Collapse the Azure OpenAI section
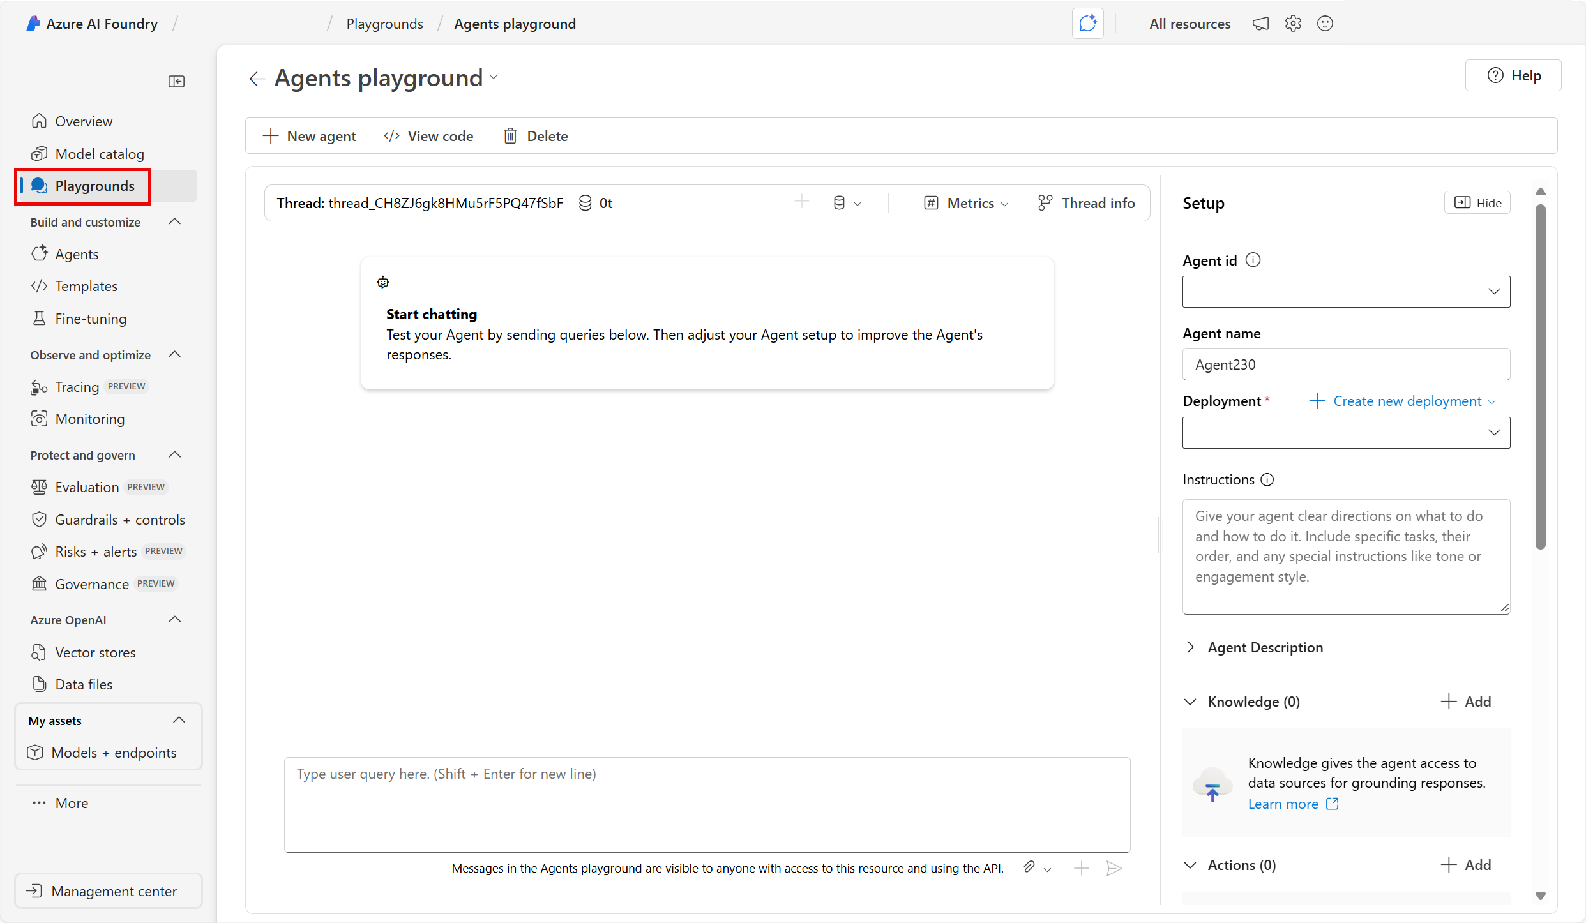Image resolution: width=1586 pixels, height=923 pixels. click(174, 619)
